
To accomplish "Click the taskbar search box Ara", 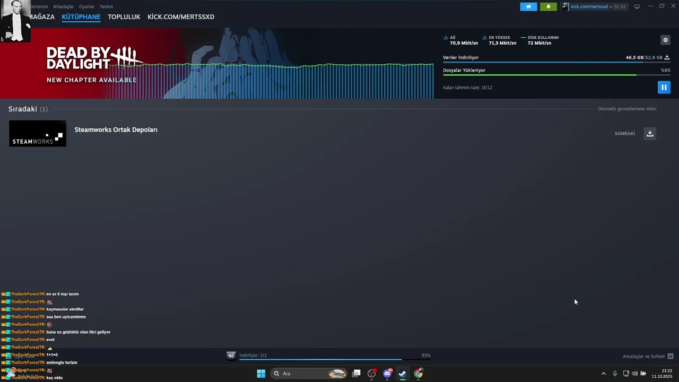I will 309,374.
